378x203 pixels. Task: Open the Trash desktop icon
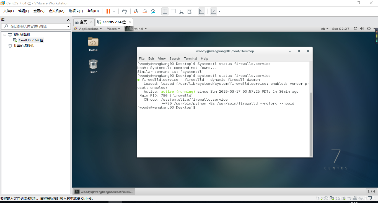click(93, 66)
